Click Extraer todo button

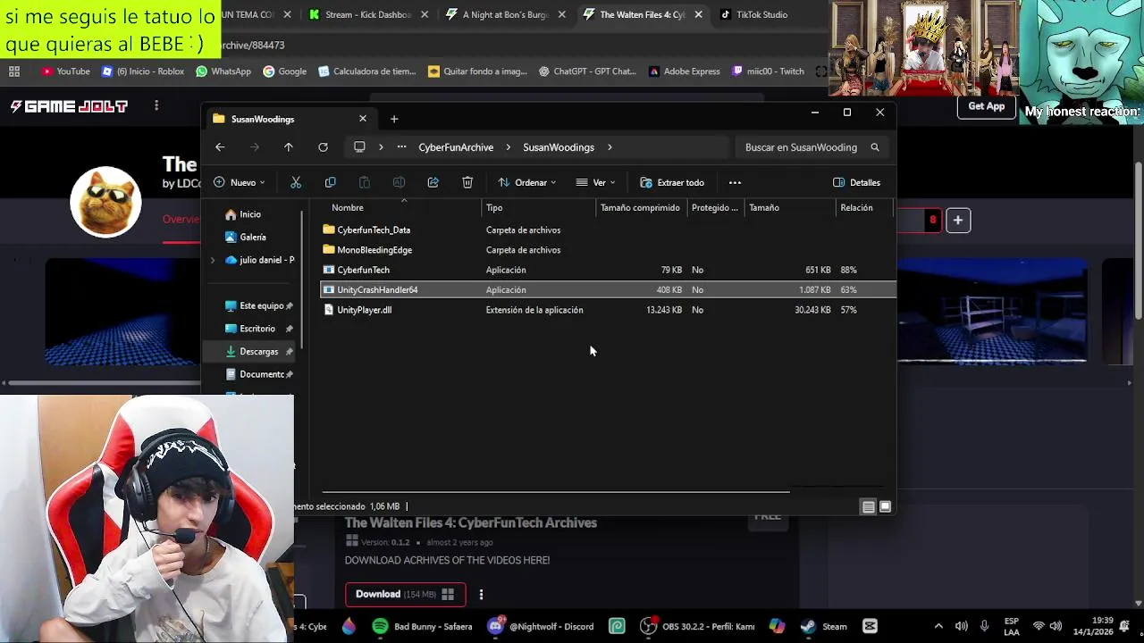[672, 182]
